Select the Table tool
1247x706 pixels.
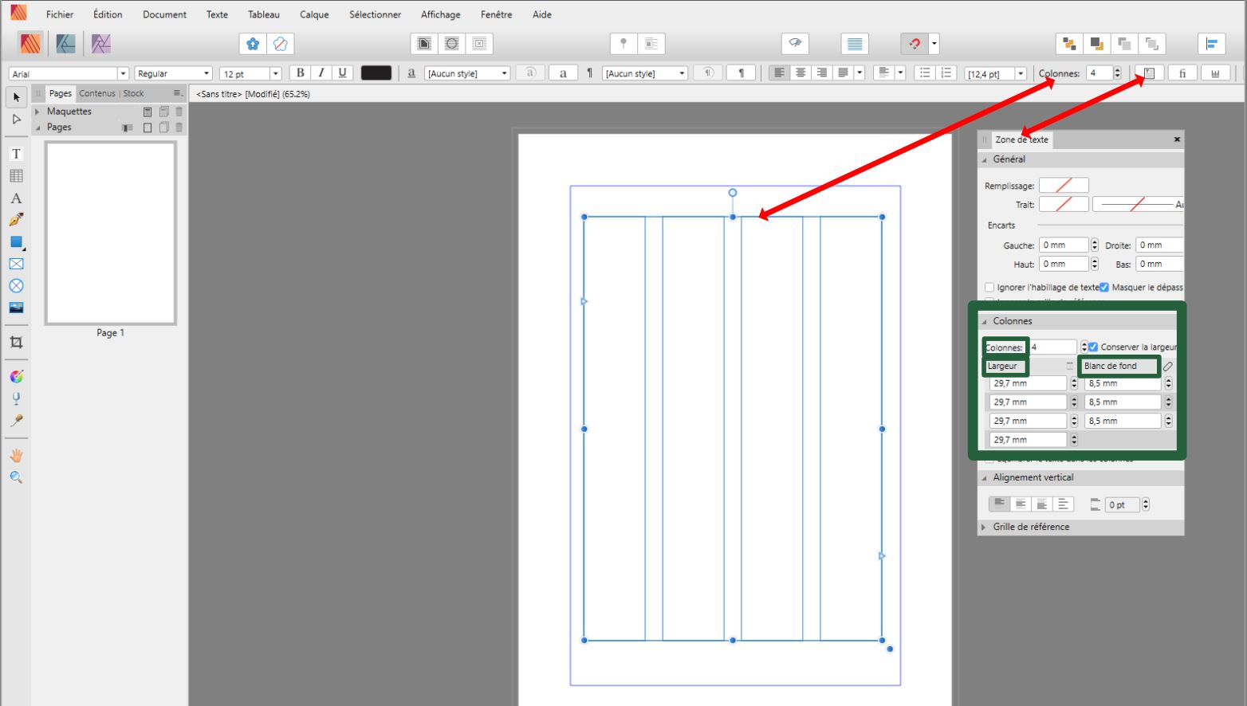[16, 176]
